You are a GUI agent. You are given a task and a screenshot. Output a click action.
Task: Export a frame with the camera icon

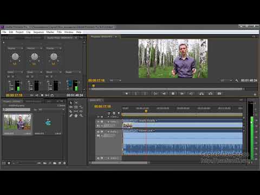coord(219,94)
